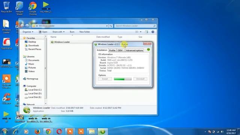The width and height of the screenshot is (240, 135).
Task: Click the Open toolbar button
Action: (x=43, y=32)
